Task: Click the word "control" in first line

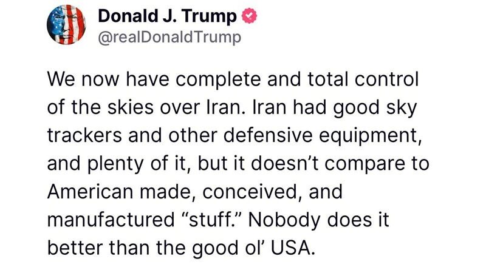Action: coord(386,79)
